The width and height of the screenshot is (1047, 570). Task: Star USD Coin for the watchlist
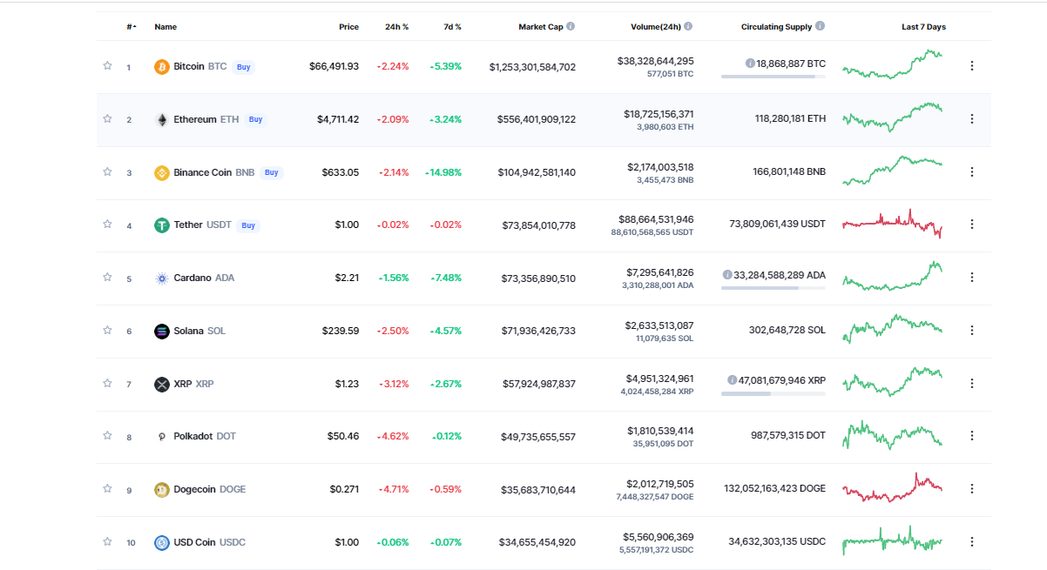point(107,541)
